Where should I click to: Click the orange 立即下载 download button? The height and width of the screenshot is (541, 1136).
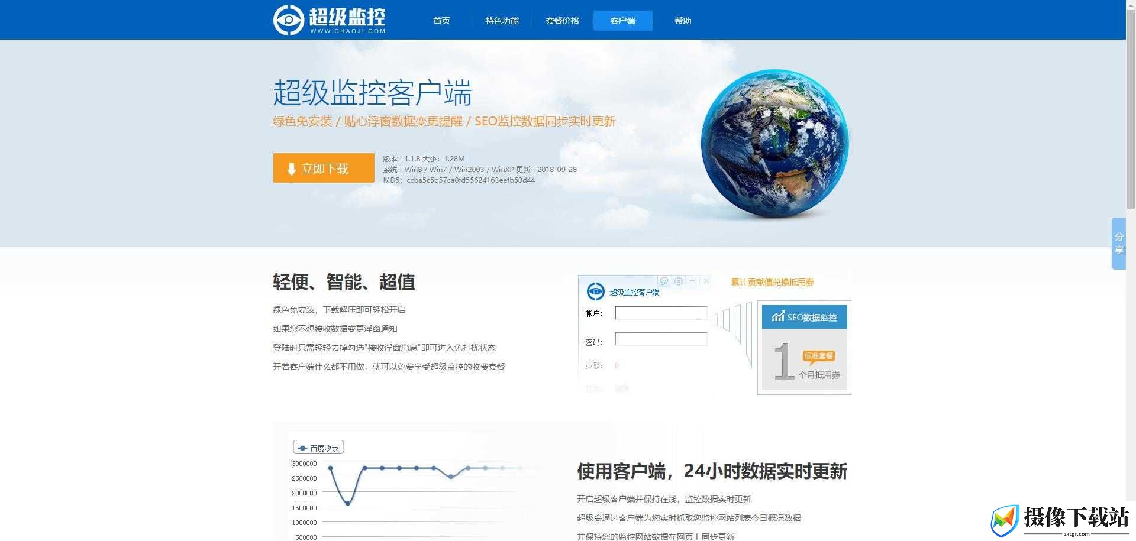tap(324, 168)
